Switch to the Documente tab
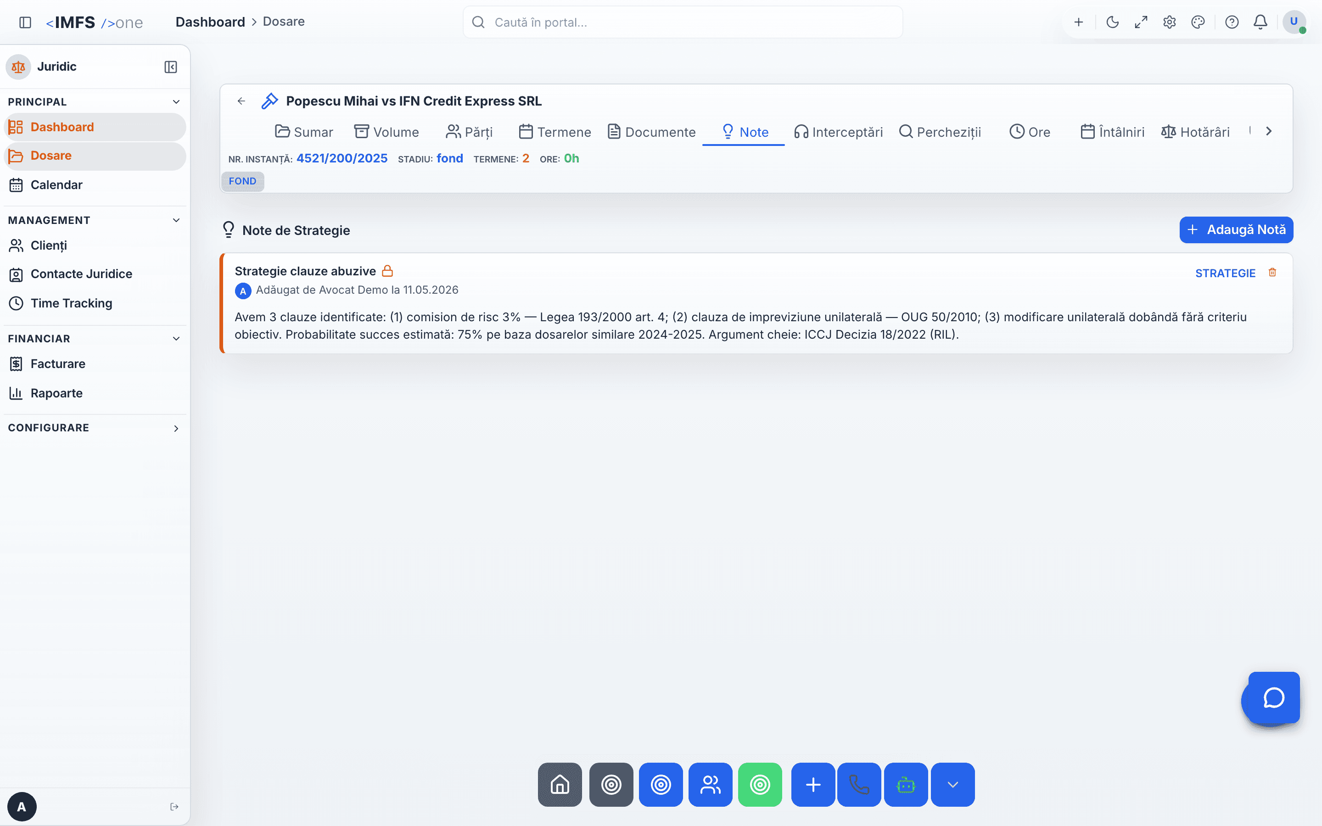The width and height of the screenshot is (1322, 826). click(x=652, y=132)
